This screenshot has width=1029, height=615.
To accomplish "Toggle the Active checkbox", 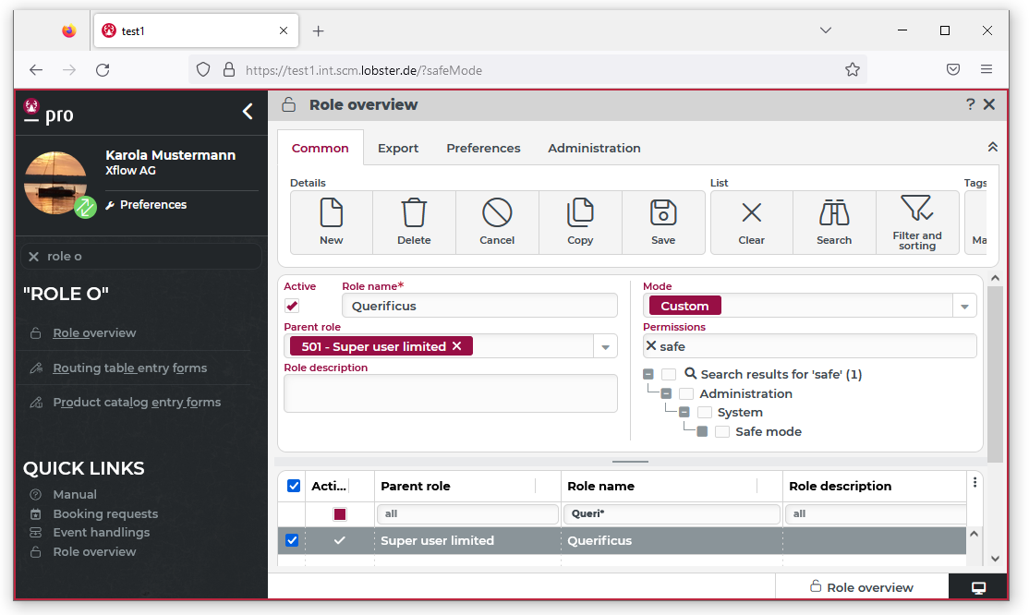I will coord(292,306).
